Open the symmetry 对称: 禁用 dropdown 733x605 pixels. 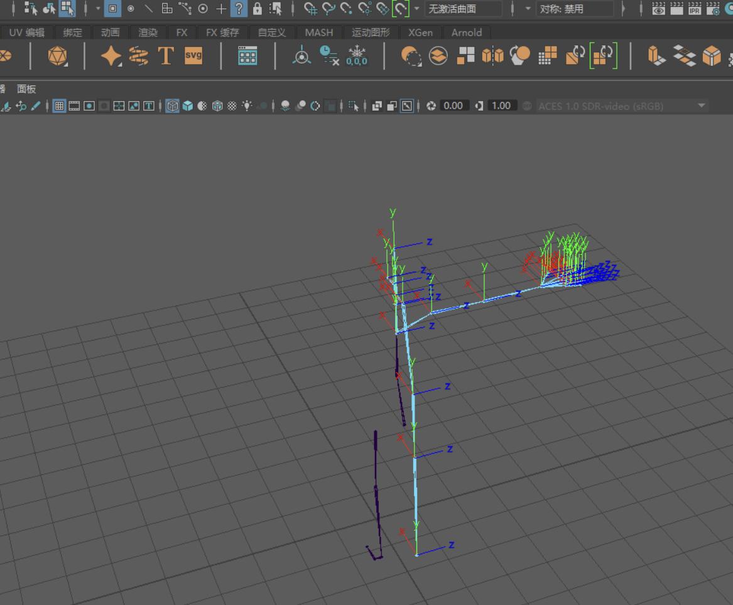point(574,9)
